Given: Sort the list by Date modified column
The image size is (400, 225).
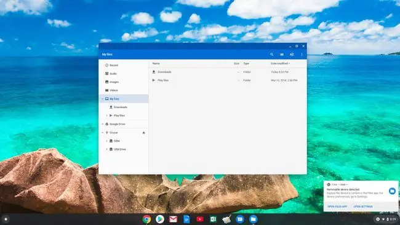Looking at the screenshot, I should tap(280, 63).
